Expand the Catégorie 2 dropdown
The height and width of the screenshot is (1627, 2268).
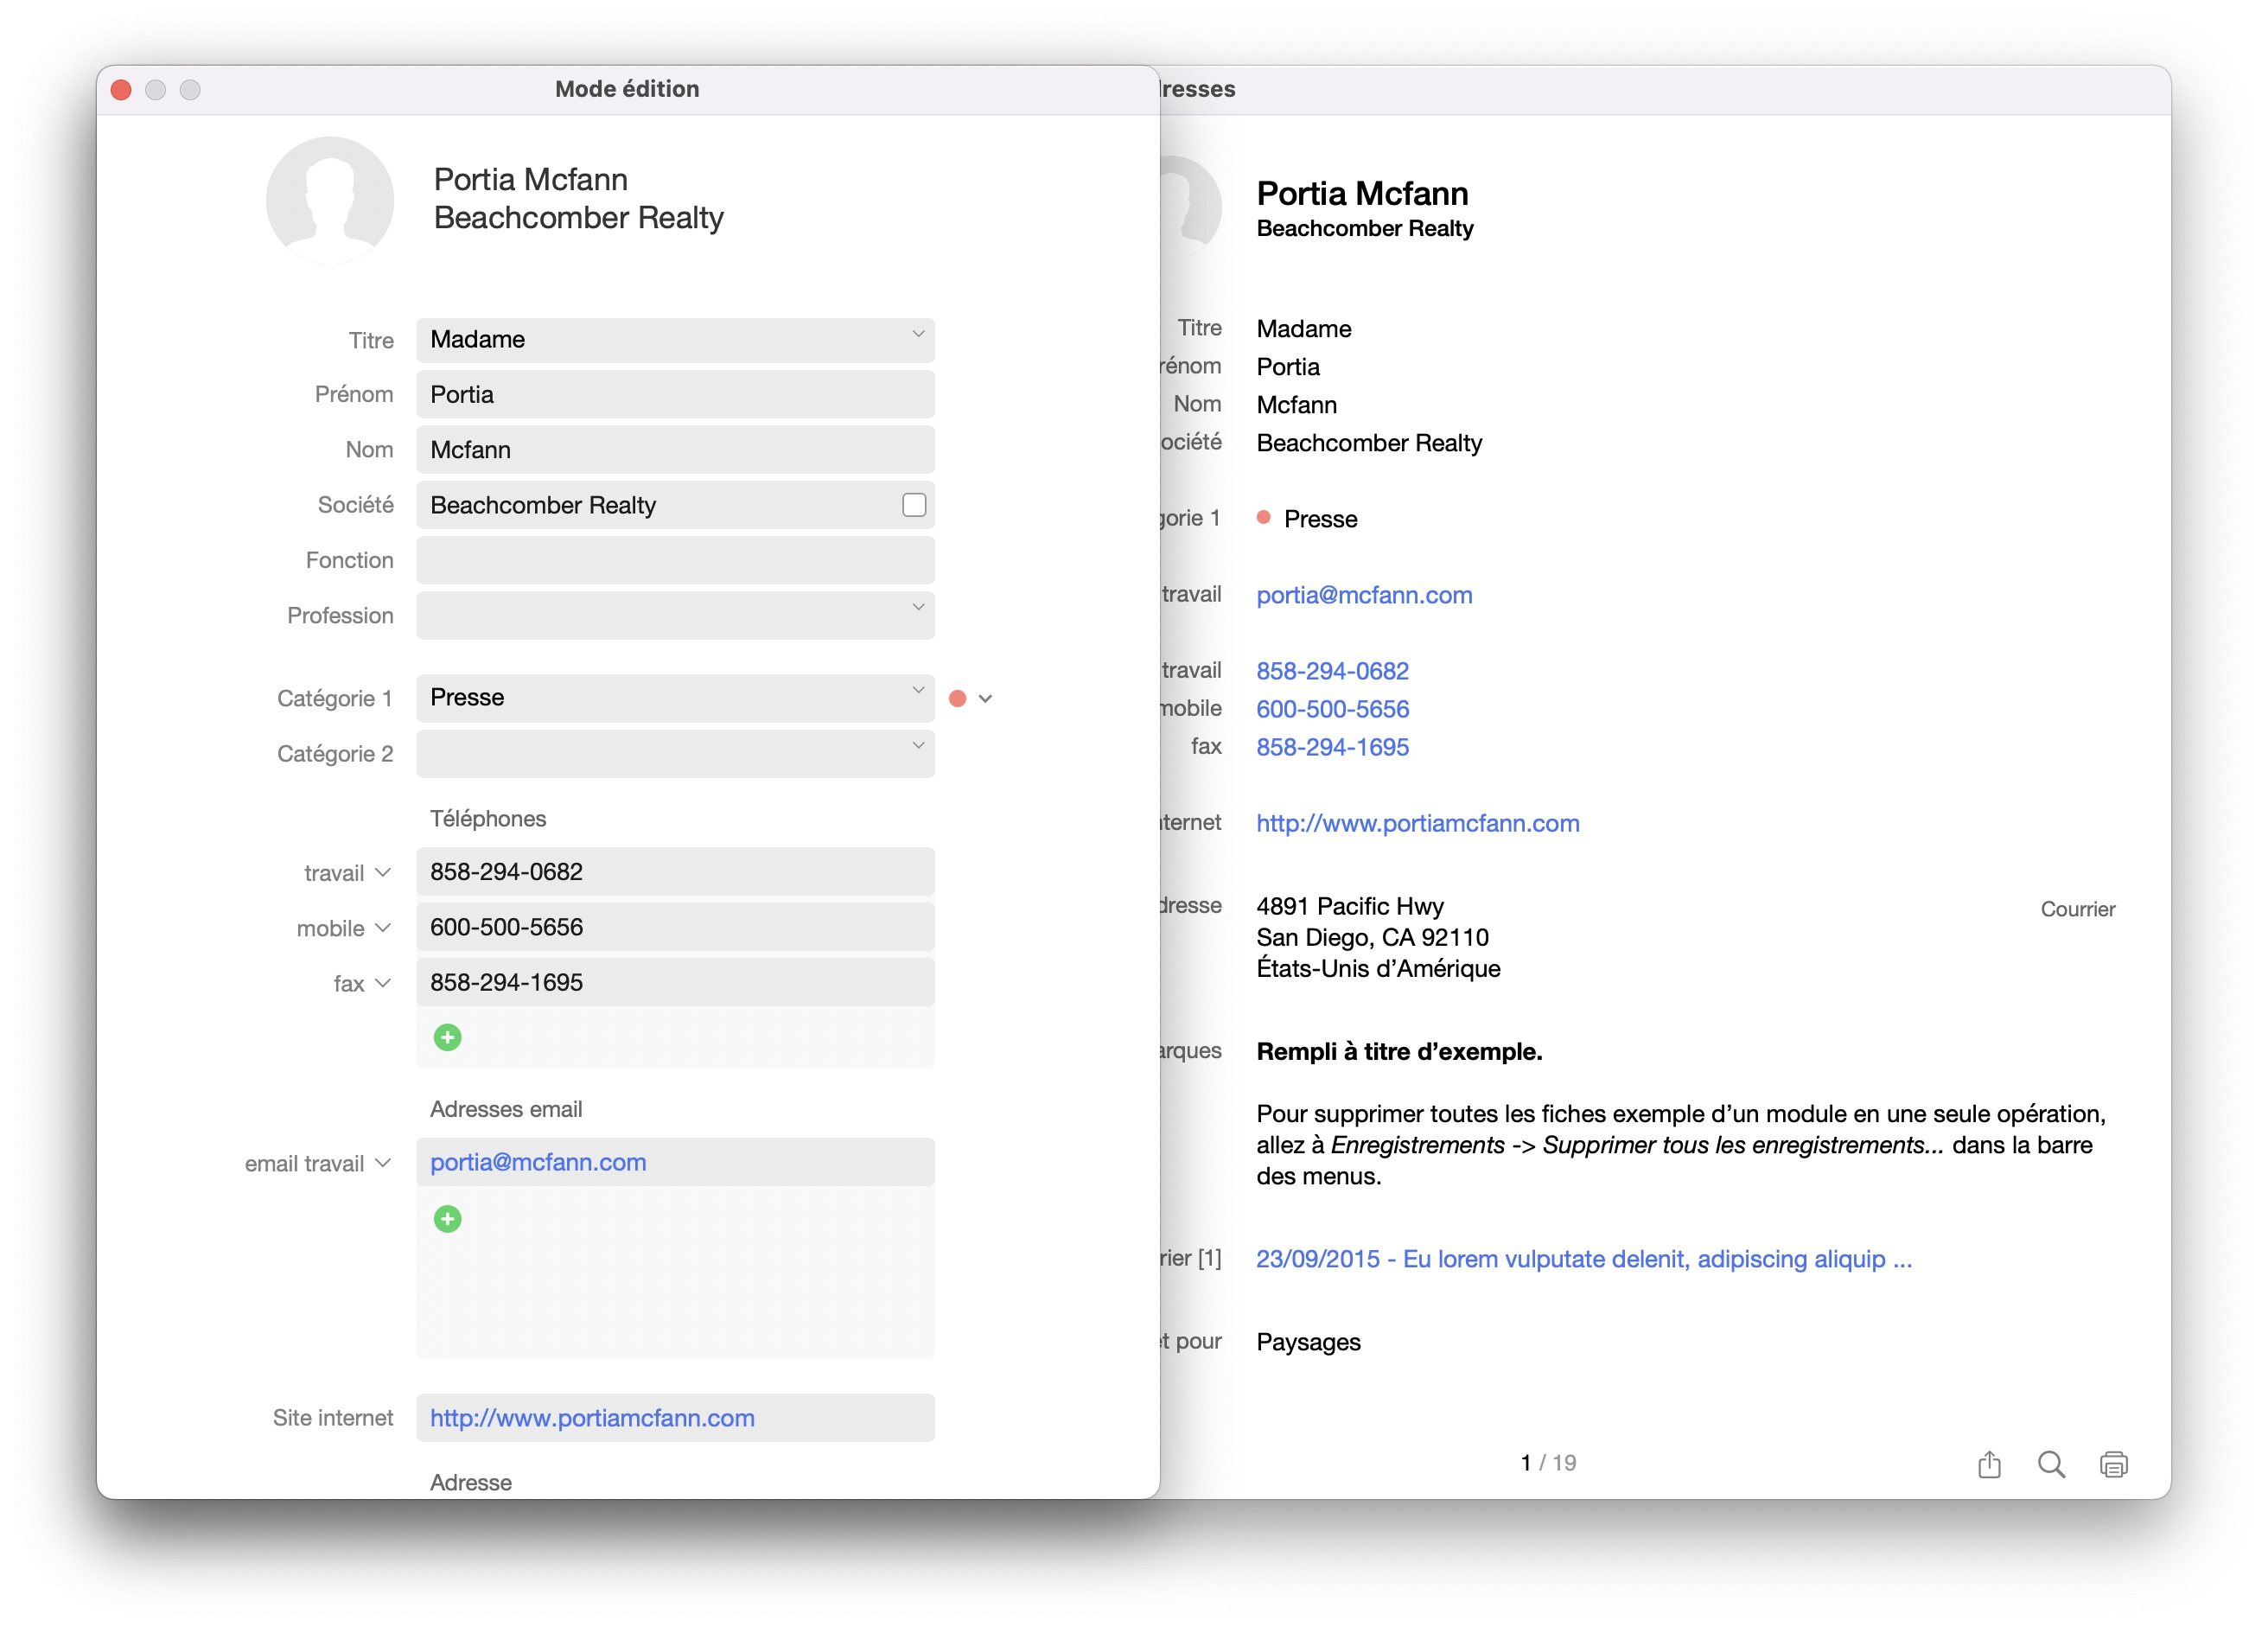917,746
